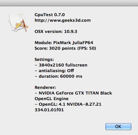This screenshot has height=135, width=138.
Task: Select the 'GpuTest 0.7.0' title text
Action: [x=50, y=15]
